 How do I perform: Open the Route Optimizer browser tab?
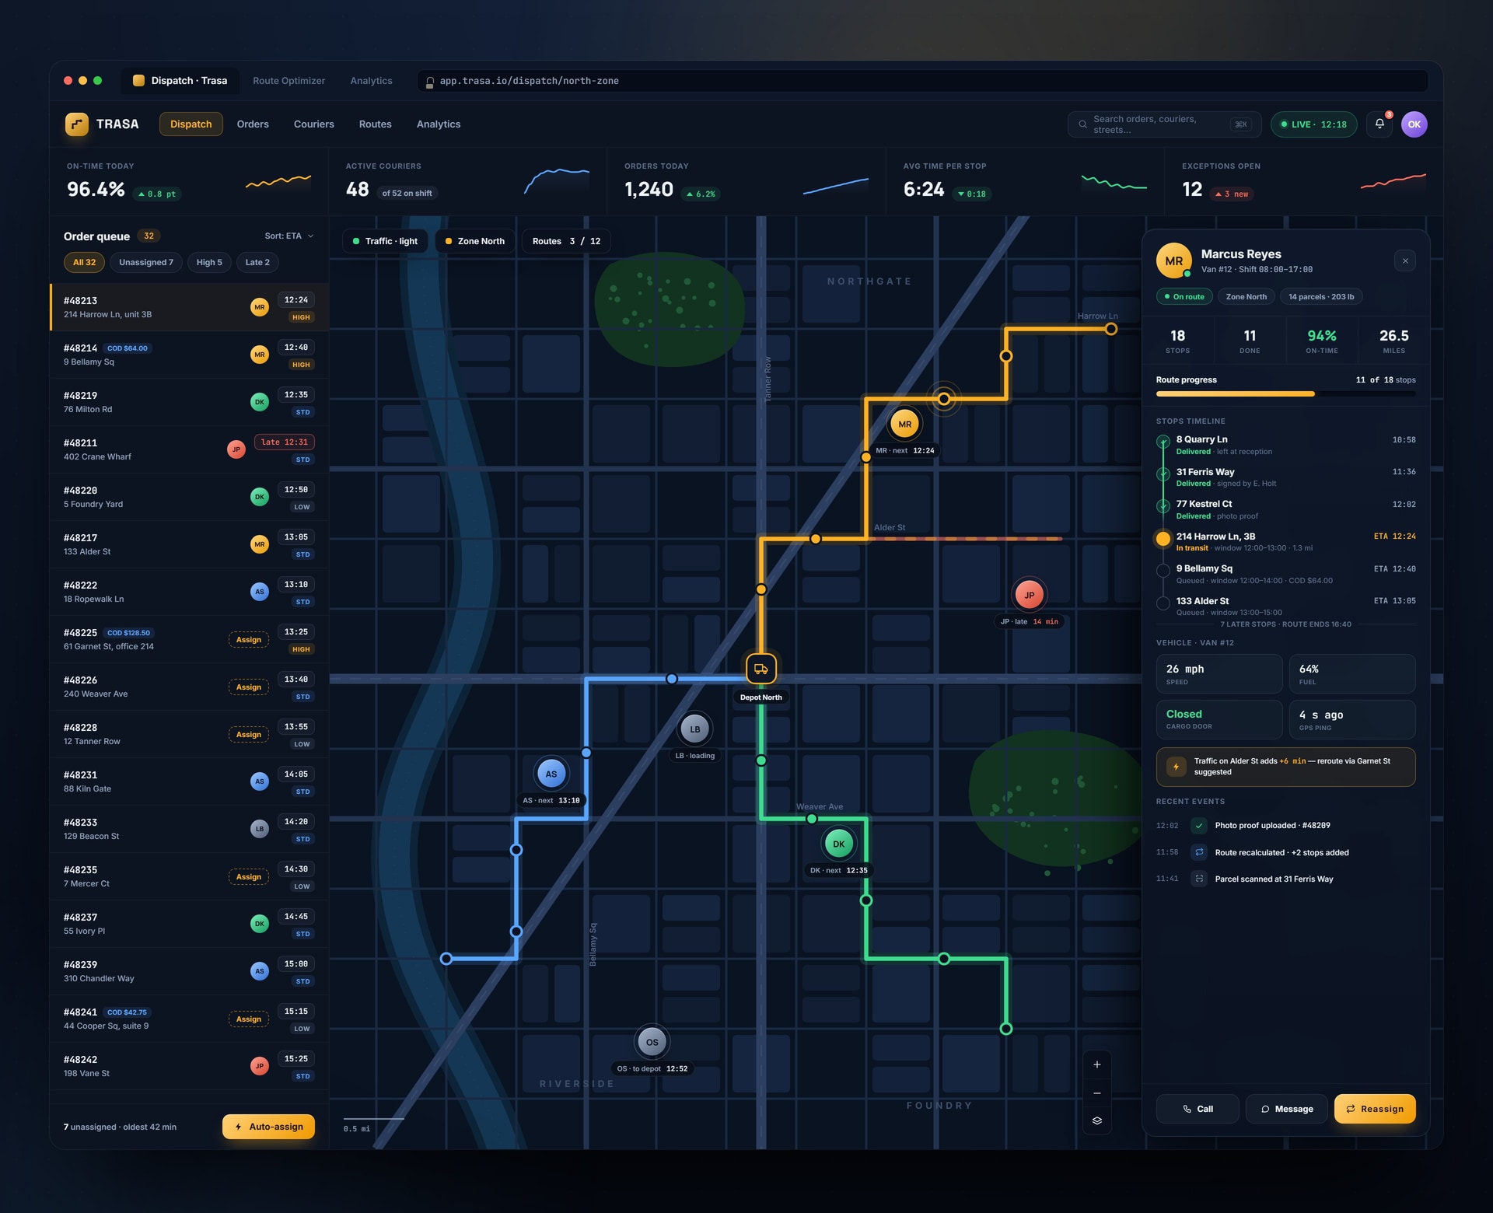(288, 81)
